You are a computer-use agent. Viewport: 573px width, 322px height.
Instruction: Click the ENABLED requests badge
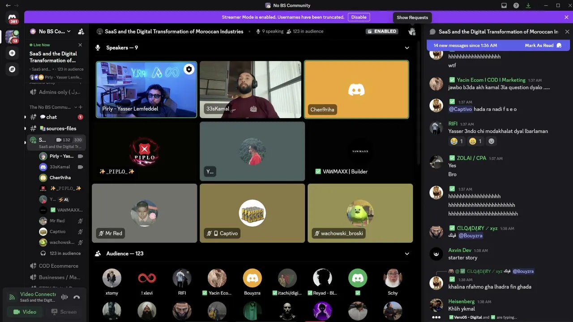pos(382,31)
